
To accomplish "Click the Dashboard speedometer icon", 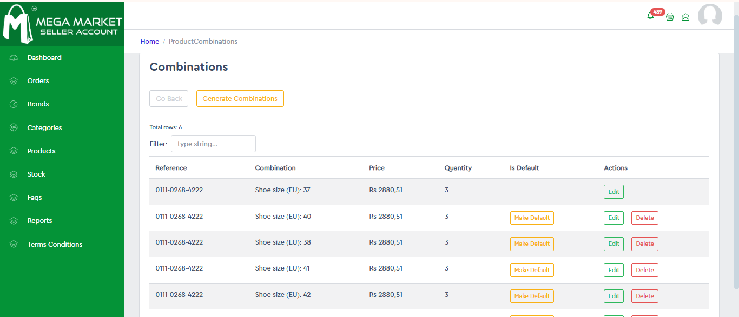I will point(14,58).
